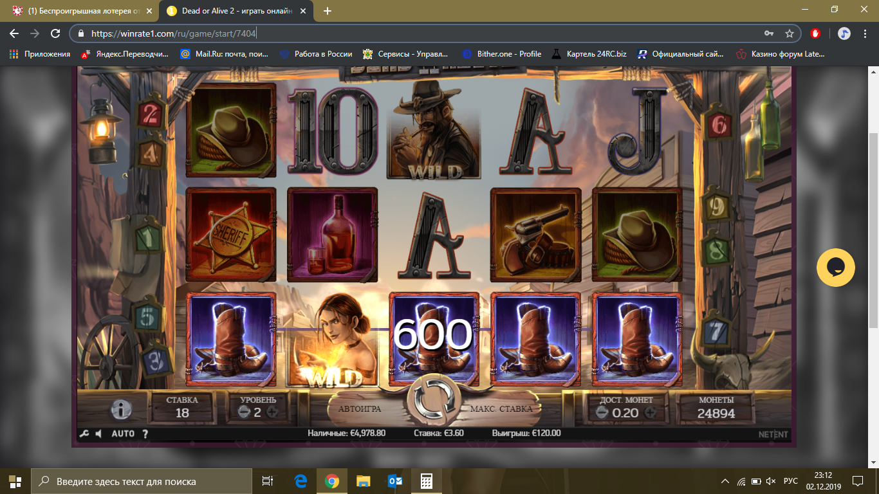The image size is (879, 494).
Task: Open the Сервисы - Управл... bookmark
Action: [405, 54]
